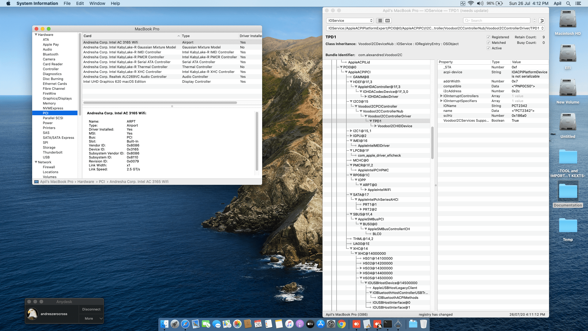Expand the IOInterruptSpecifiers property array
Image resolution: width=588 pixels, height=331 pixels.
pos(441,101)
